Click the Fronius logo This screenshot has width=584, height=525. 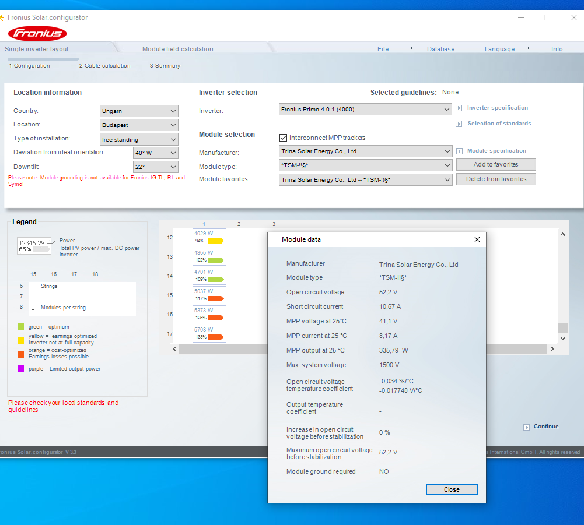point(37,33)
